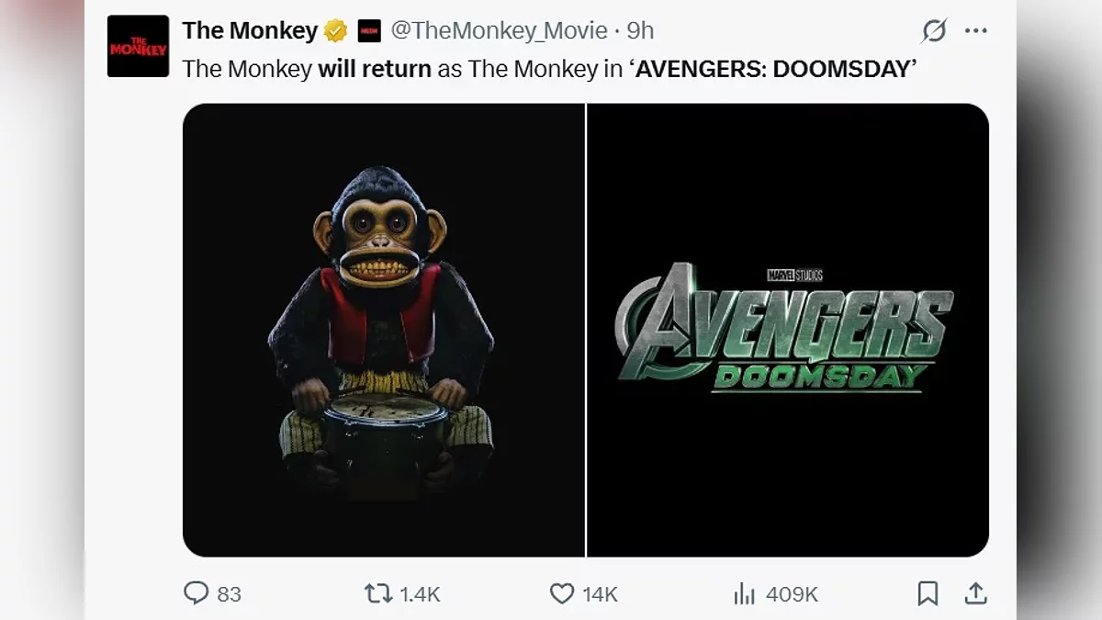Visit the @TheMonkey_Movie handle
Screen dimensions: 1102x620
499,31
